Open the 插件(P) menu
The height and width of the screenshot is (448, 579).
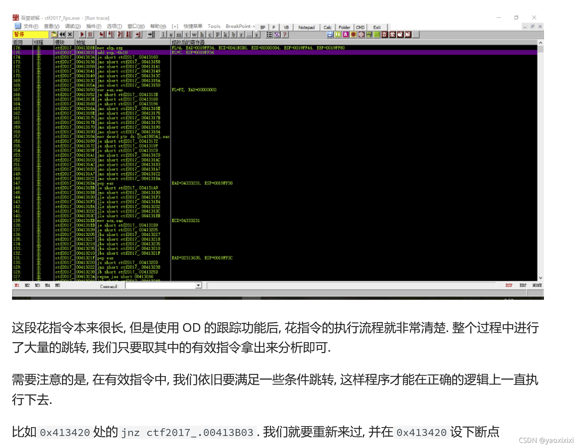click(x=94, y=26)
